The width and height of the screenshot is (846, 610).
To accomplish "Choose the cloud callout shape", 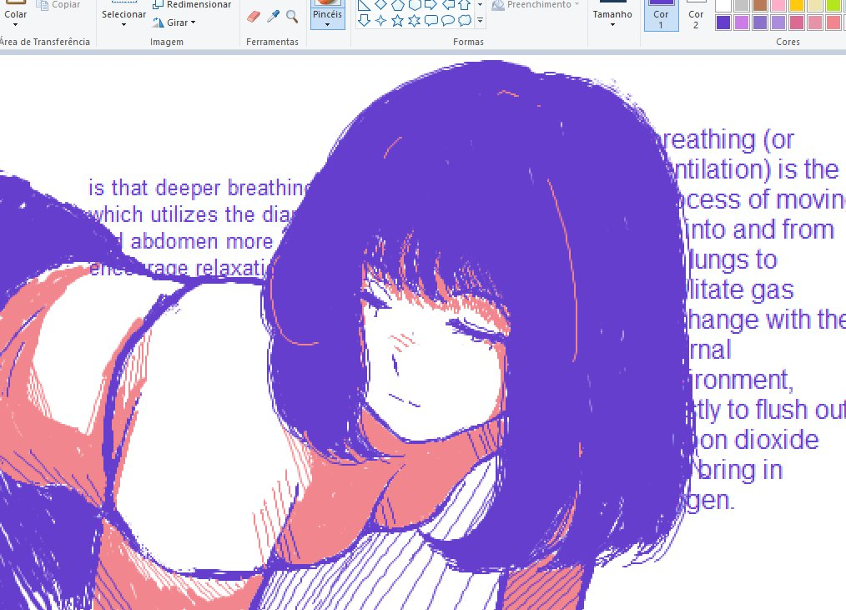I will [465, 21].
